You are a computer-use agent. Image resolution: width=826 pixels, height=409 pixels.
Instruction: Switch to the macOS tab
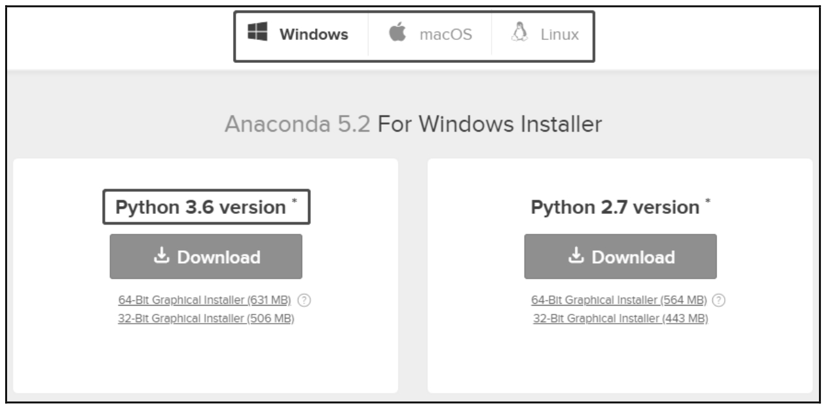tap(431, 35)
